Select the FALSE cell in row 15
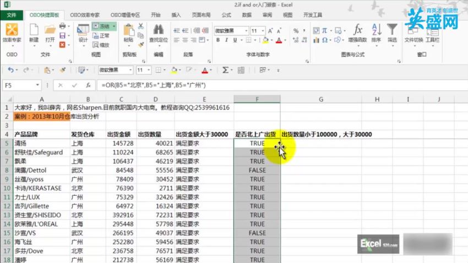This screenshot has height=263, width=468. click(257, 233)
